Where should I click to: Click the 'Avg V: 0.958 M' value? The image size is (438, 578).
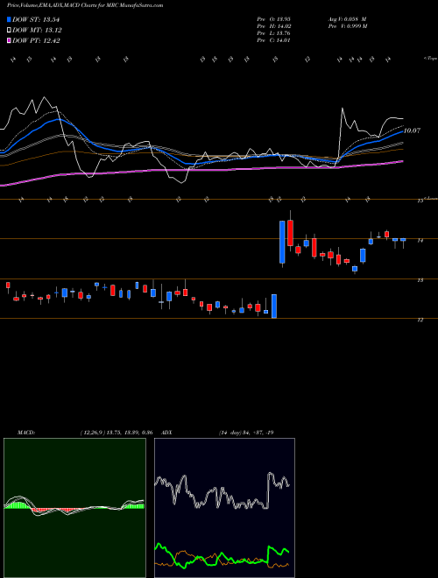pyautogui.click(x=347, y=19)
